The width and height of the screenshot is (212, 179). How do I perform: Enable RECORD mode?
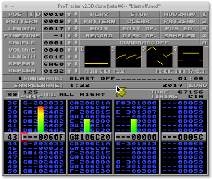99,36
